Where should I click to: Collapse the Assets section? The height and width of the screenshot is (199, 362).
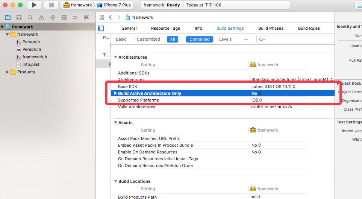[x=116, y=123]
